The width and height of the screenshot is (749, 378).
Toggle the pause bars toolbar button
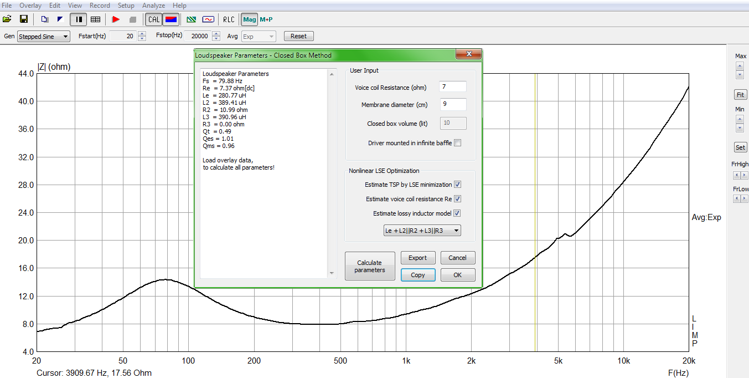coord(79,19)
